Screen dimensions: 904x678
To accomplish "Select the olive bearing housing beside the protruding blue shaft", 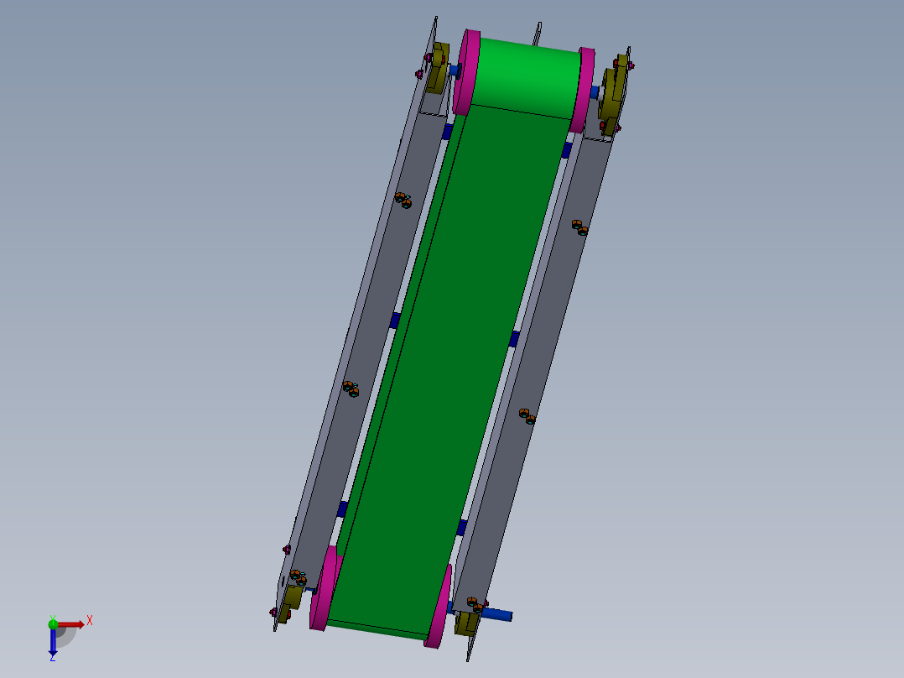I will [467, 623].
